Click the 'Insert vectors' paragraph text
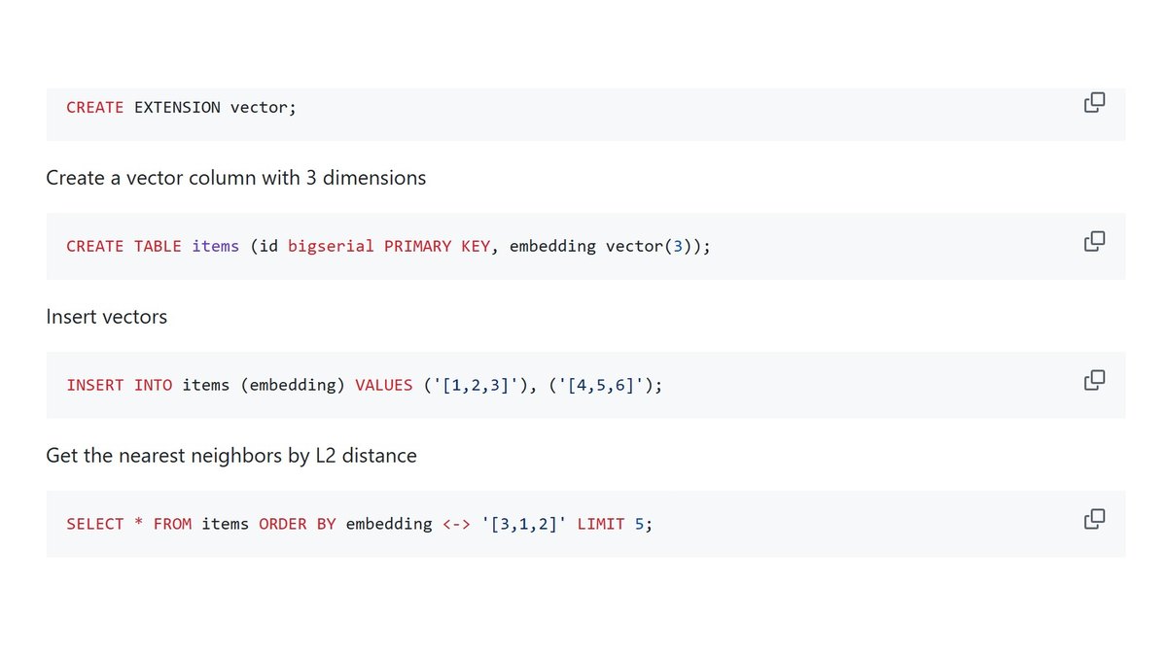The height and width of the screenshot is (656, 1167). pos(107,317)
